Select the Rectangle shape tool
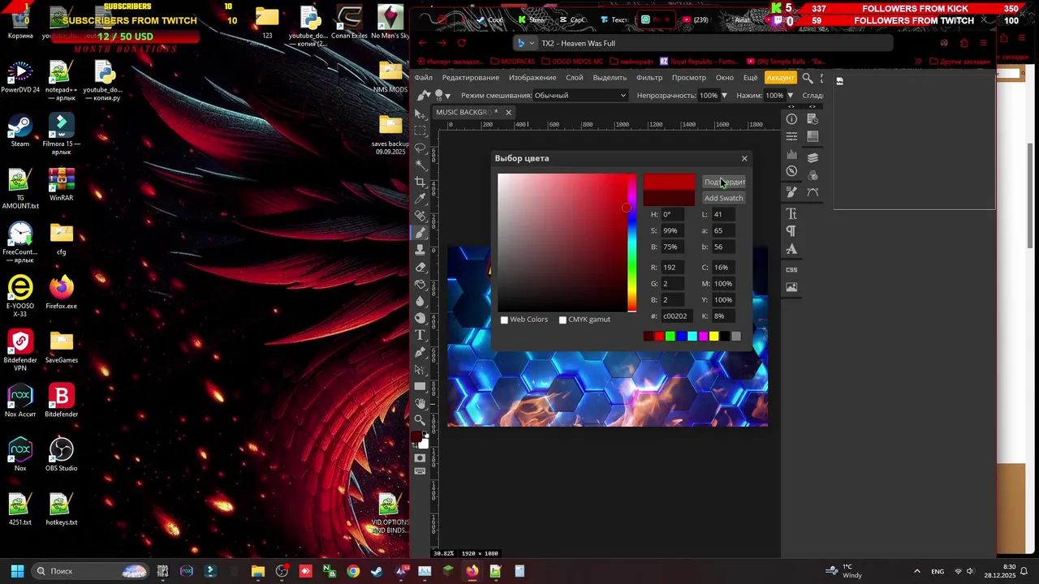 click(420, 386)
